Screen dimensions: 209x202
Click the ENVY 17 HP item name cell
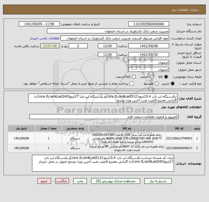(127, 148)
